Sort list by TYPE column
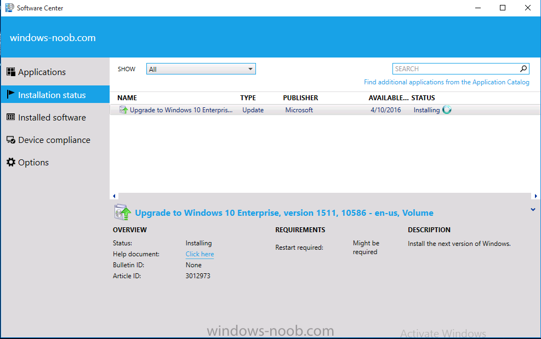541x339 pixels. (248, 98)
